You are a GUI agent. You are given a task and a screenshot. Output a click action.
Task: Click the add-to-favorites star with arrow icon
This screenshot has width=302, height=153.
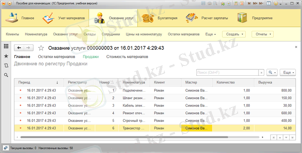tap(223, 3)
